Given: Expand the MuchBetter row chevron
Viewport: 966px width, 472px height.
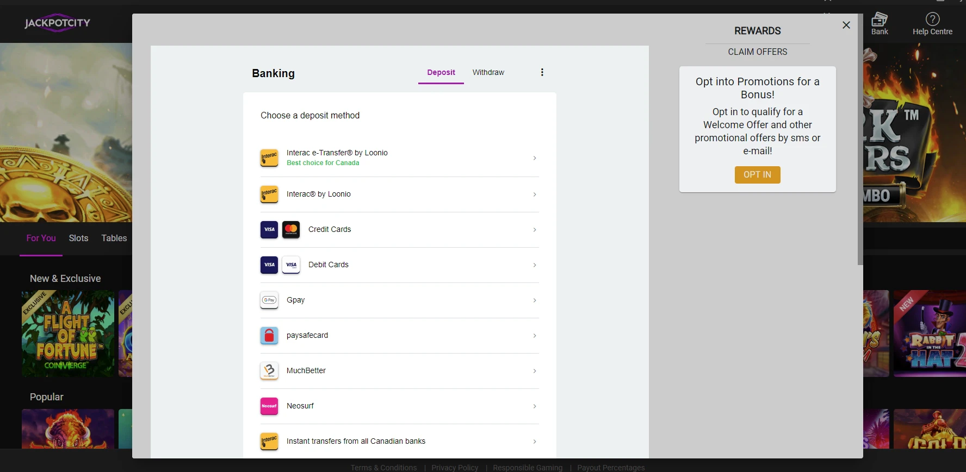Looking at the screenshot, I should click(535, 371).
